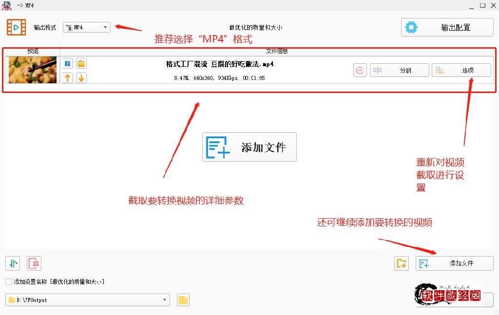The image size is (499, 315).
Task: Open the MP4 output format dropdown
Action: 106,27
